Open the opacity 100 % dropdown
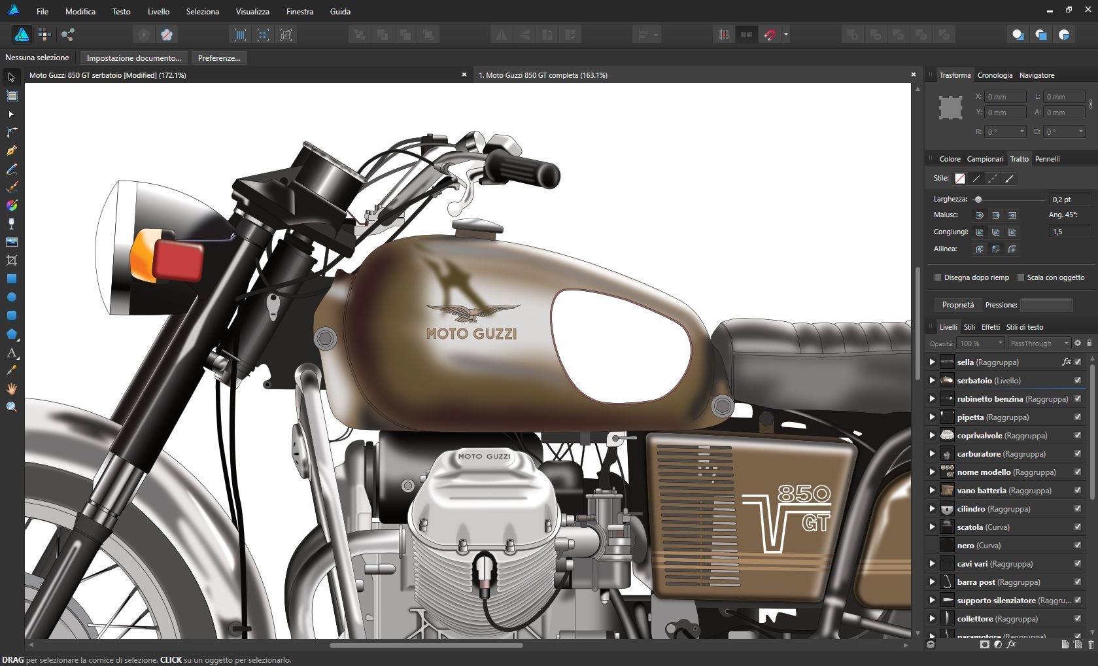This screenshot has width=1098, height=666. (980, 343)
